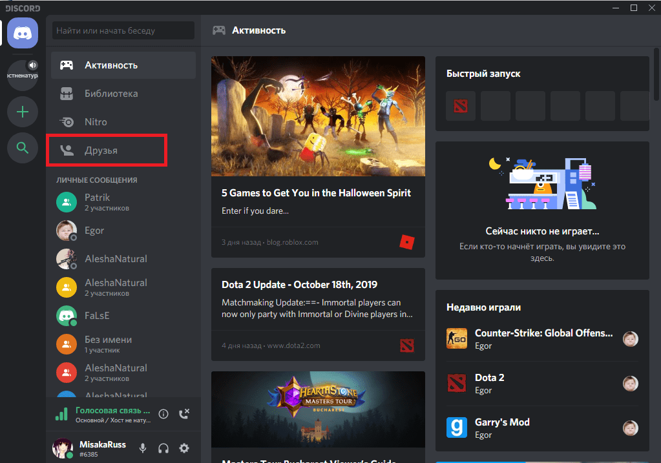Select the Nitro menu item
The height and width of the screenshot is (463, 661).
96,122
